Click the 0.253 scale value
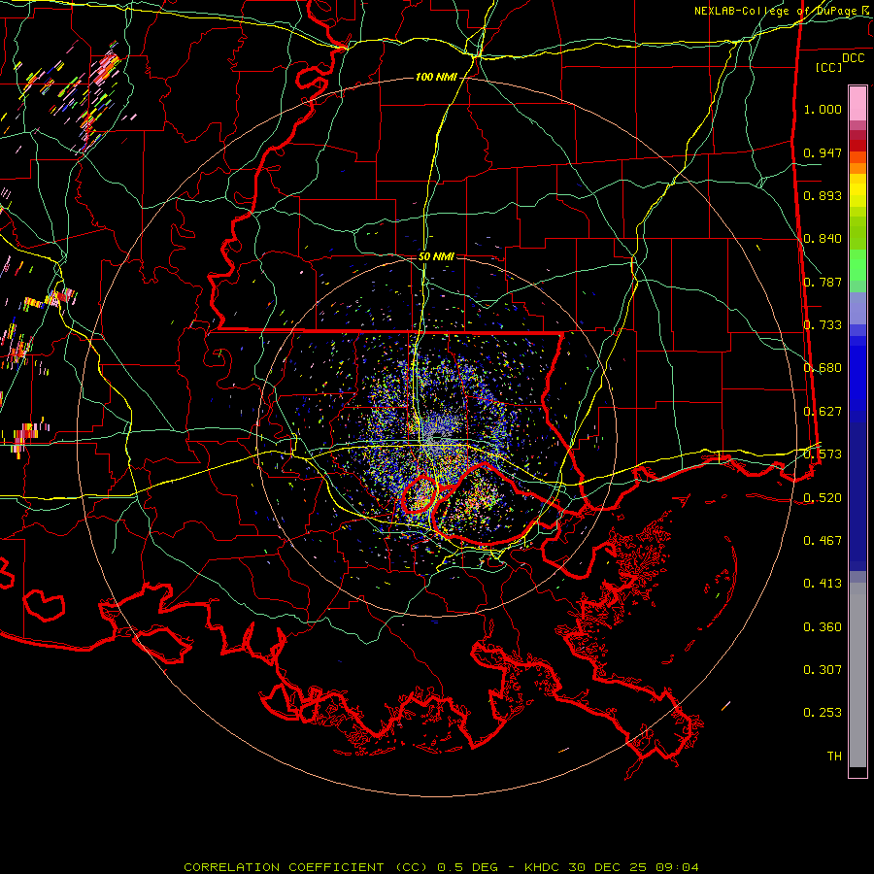This screenshot has height=874, width=874. click(x=823, y=713)
